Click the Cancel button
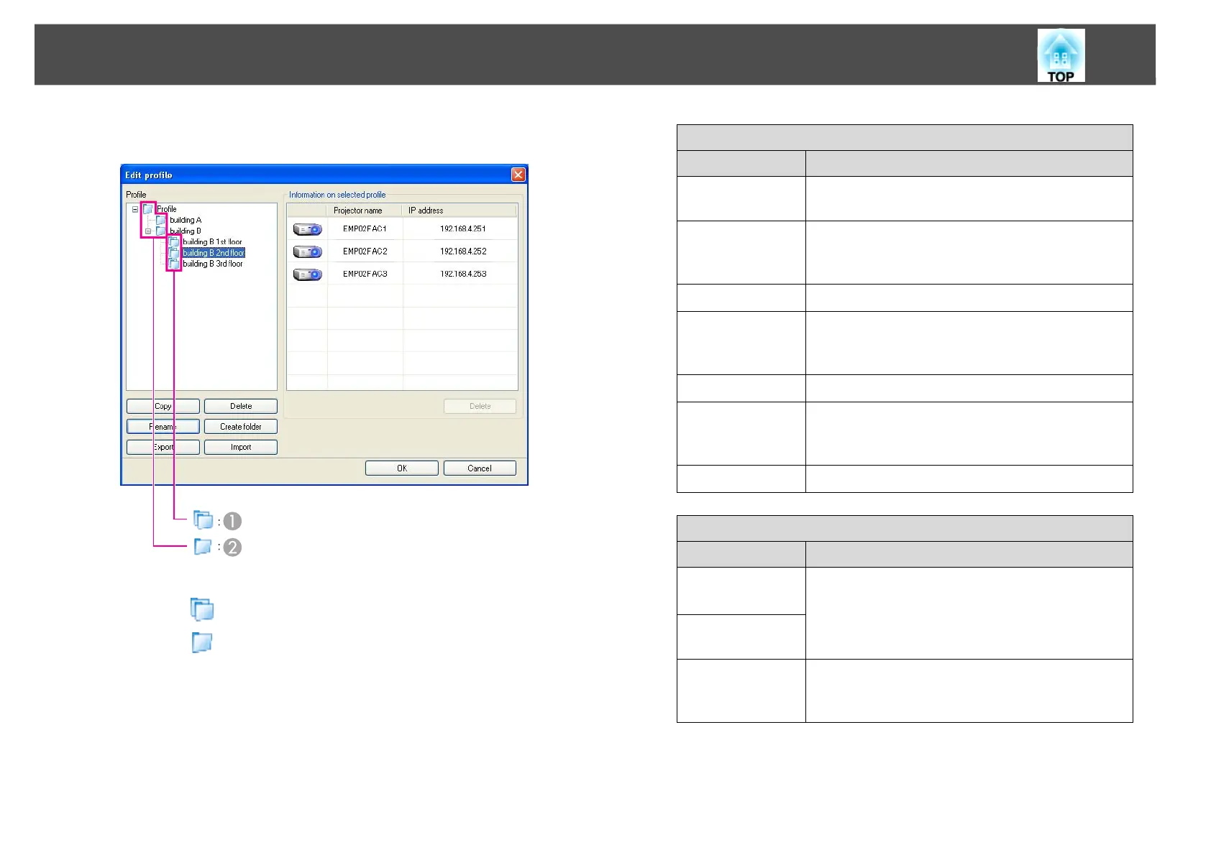 [480, 468]
